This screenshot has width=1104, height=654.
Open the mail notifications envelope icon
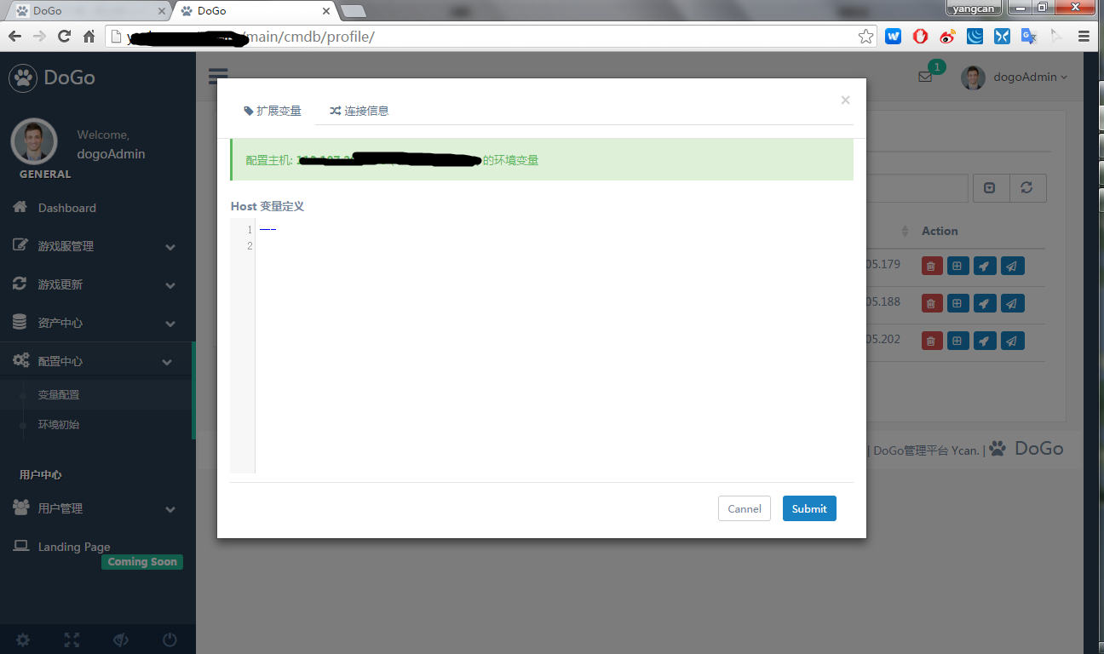point(925,77)
